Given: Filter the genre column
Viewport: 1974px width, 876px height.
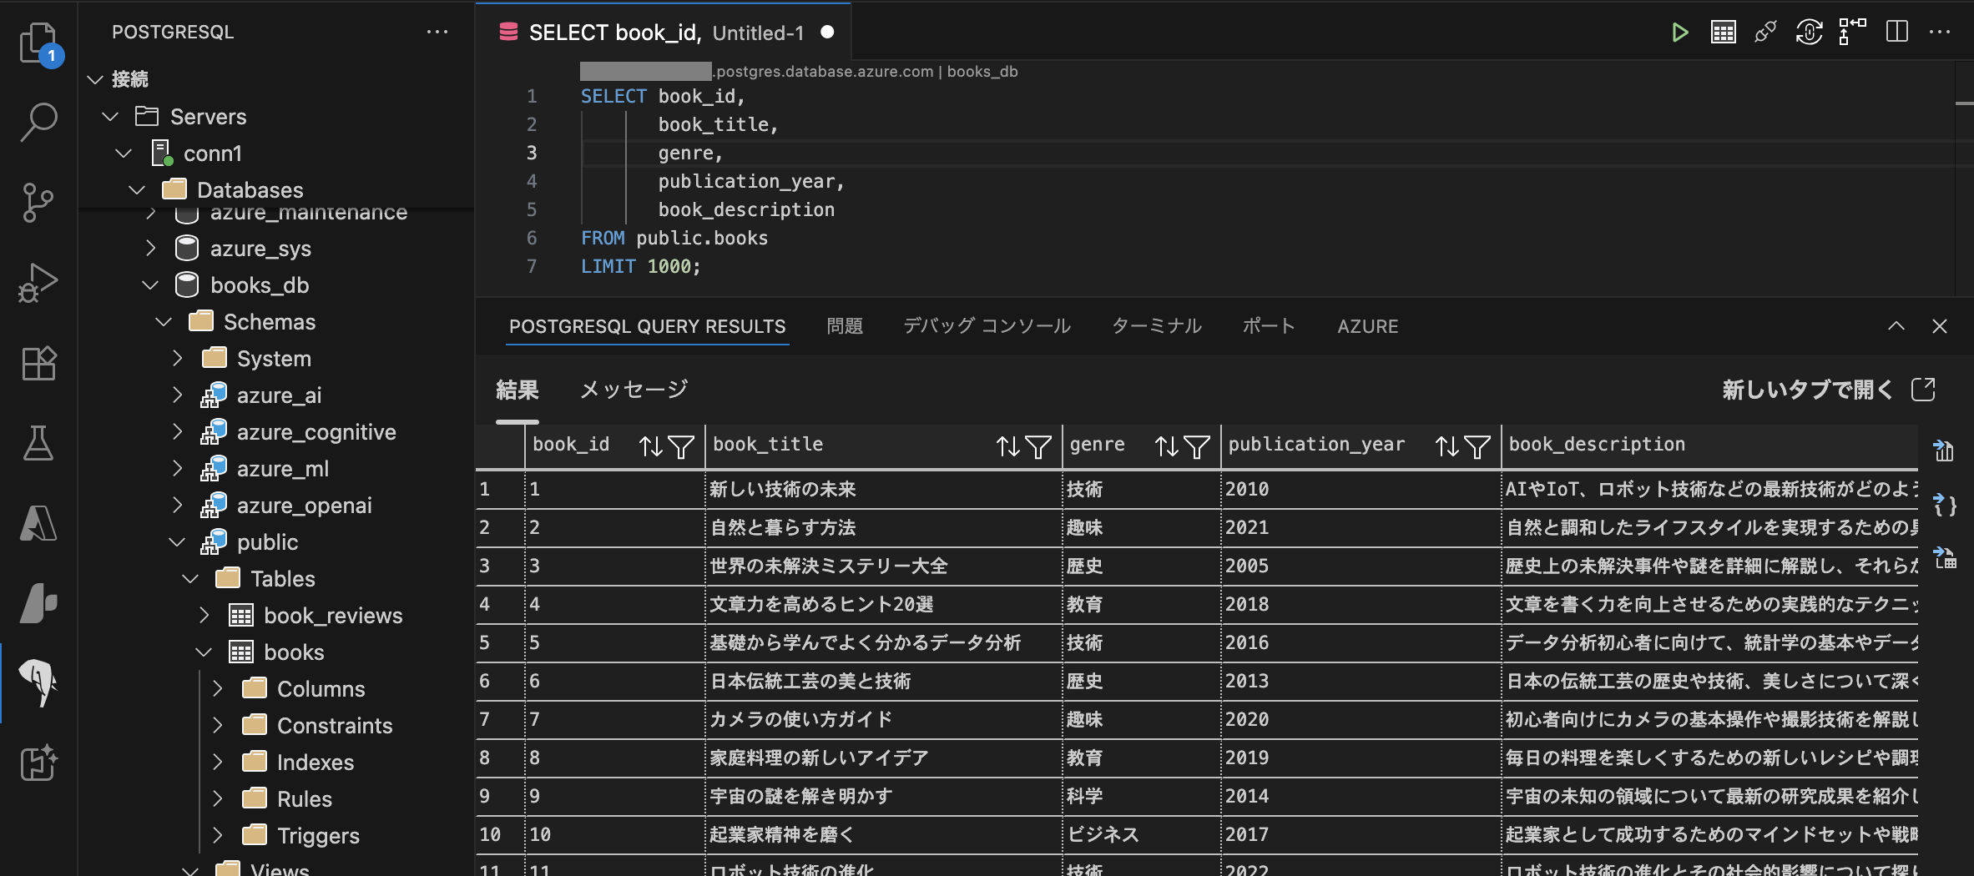Looking at the screenshot, I should [1197, 447].
